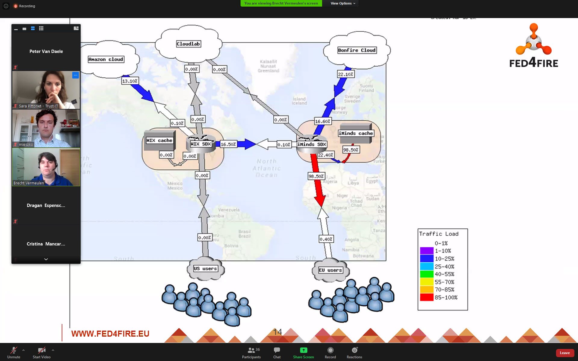Screen dimensions: 578x361
Task: Click the EU users cloud
Action: (330, 270)
